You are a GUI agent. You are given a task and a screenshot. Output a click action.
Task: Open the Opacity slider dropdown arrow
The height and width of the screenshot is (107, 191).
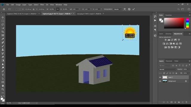point(189,69)
